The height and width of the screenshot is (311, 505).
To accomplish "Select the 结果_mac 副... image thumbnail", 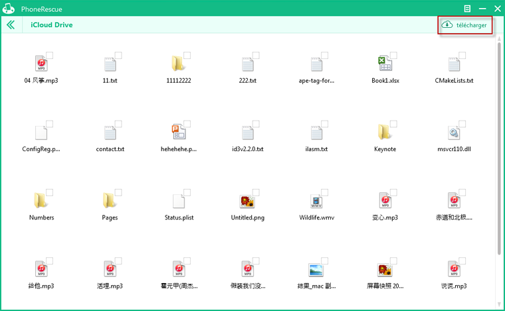I will (x=316, y=269).
